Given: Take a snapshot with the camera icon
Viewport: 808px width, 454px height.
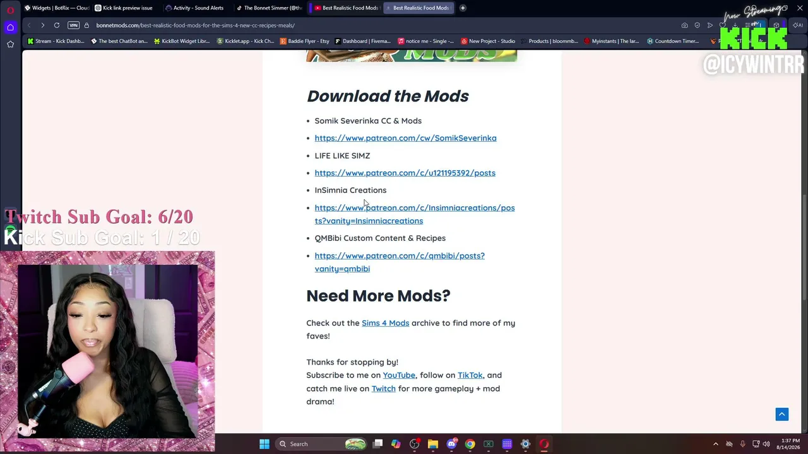Looking at the screenshot, I should click(x=684, y=25).
